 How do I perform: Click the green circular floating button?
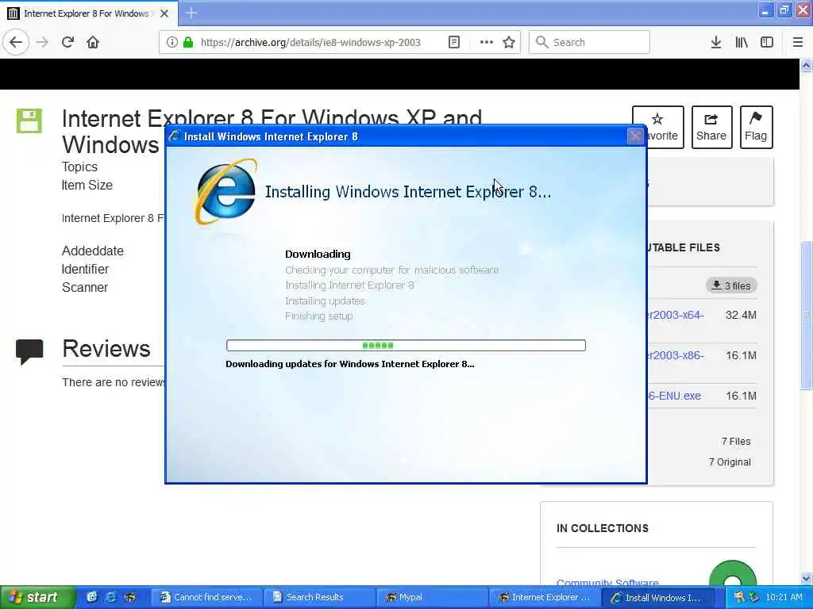pos(732,574)
